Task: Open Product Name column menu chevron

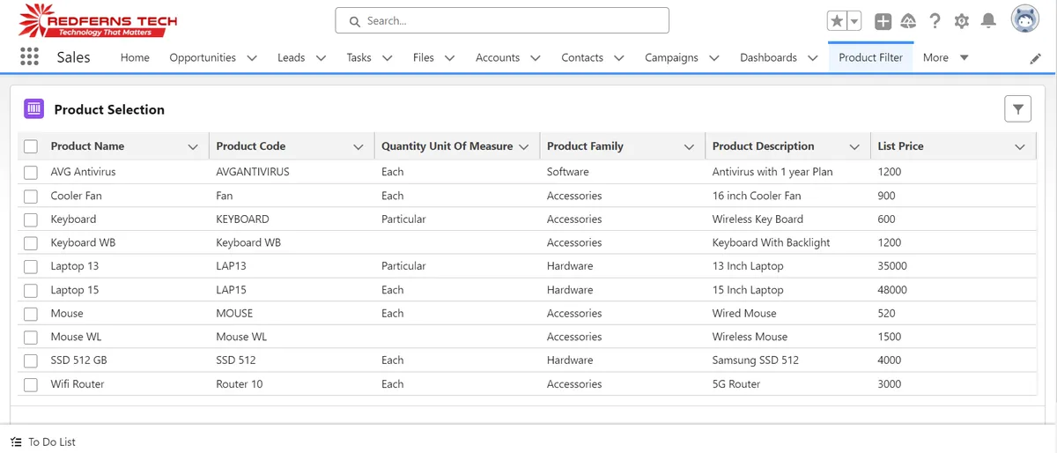Action: coord(193,146)
